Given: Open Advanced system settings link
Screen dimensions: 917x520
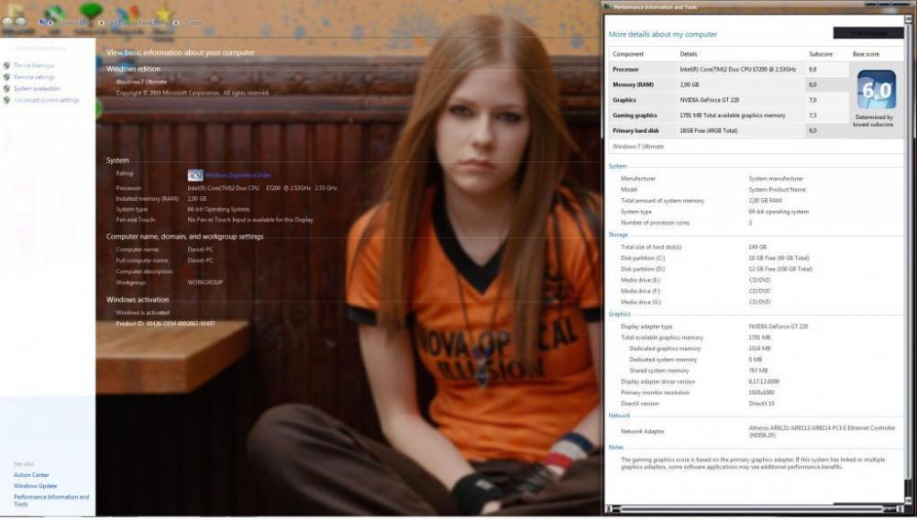Looking at the screenshot, I should coord(47,101).
